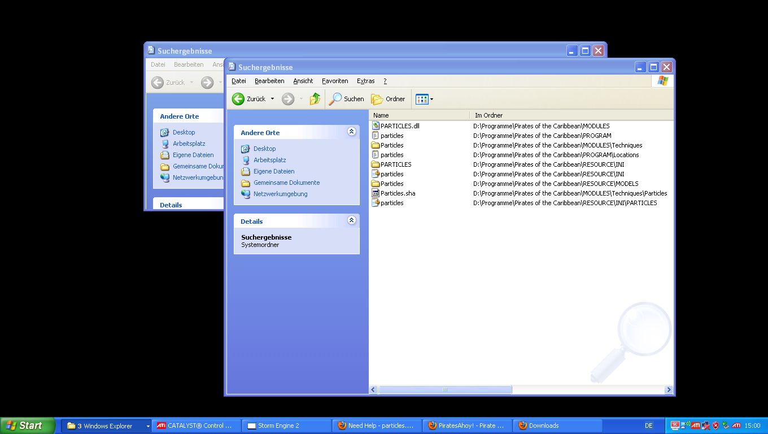Open the Suchen search pane
768x434 pixels.
pos(347,99)
